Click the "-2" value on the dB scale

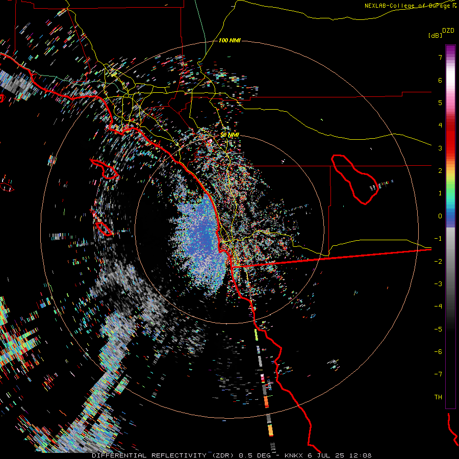[438, 262]
